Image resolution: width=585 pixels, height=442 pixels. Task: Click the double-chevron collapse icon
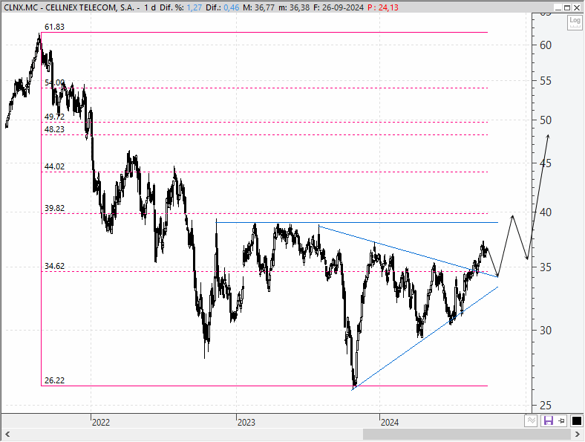[531, 421]
